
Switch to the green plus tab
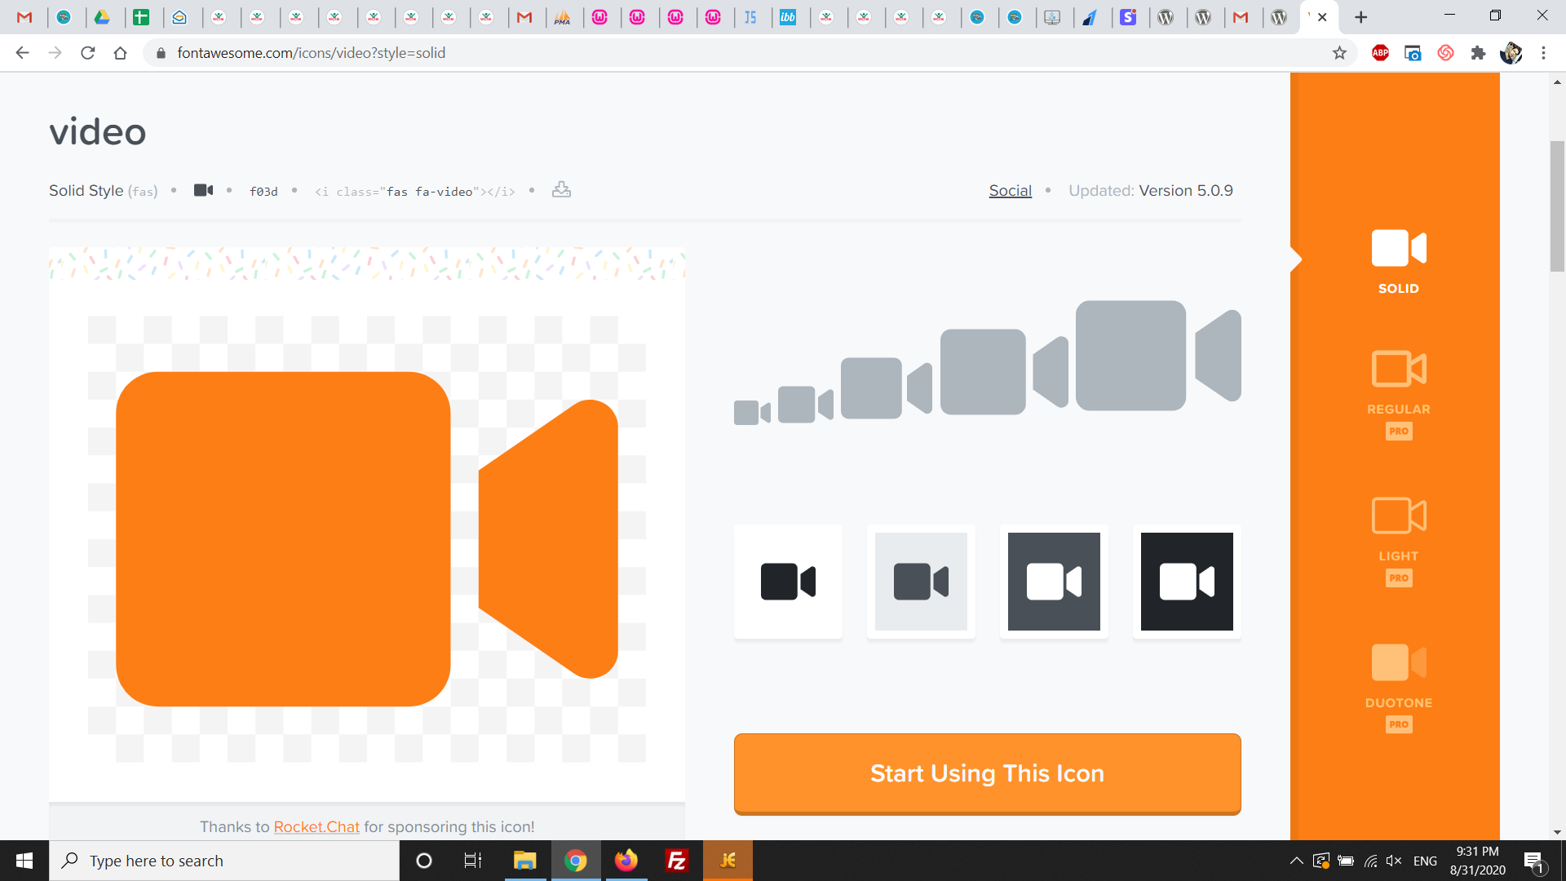point(141,17)
